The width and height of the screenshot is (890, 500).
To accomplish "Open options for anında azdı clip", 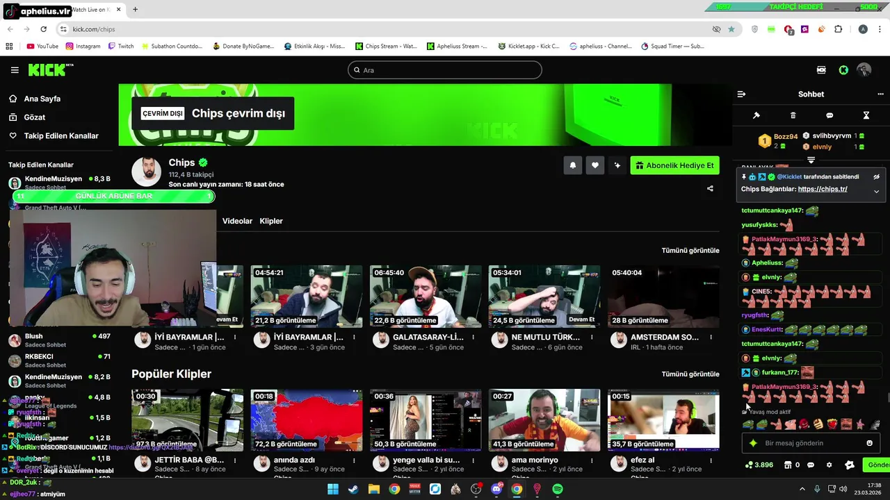I will tap(354, 460).
